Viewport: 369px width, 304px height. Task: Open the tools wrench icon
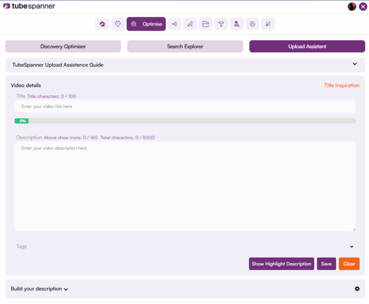(x=268, y=24)
